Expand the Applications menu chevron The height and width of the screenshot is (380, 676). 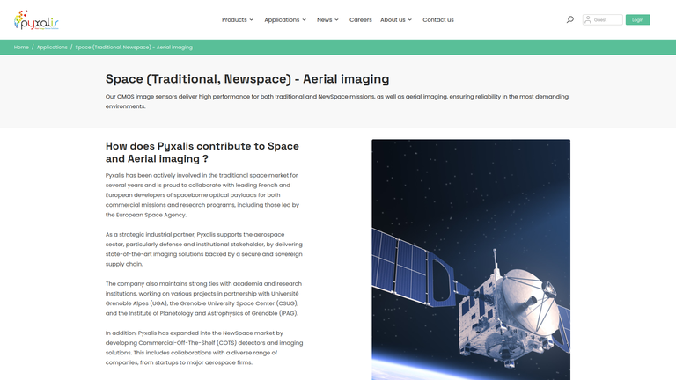coord(304,20)
